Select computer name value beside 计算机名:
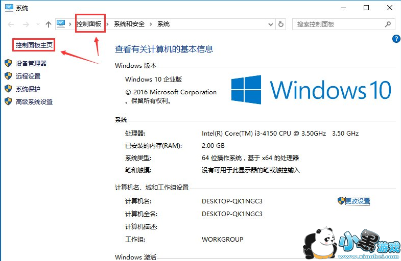Screen dimensions: 401x261 pos(232,201)
